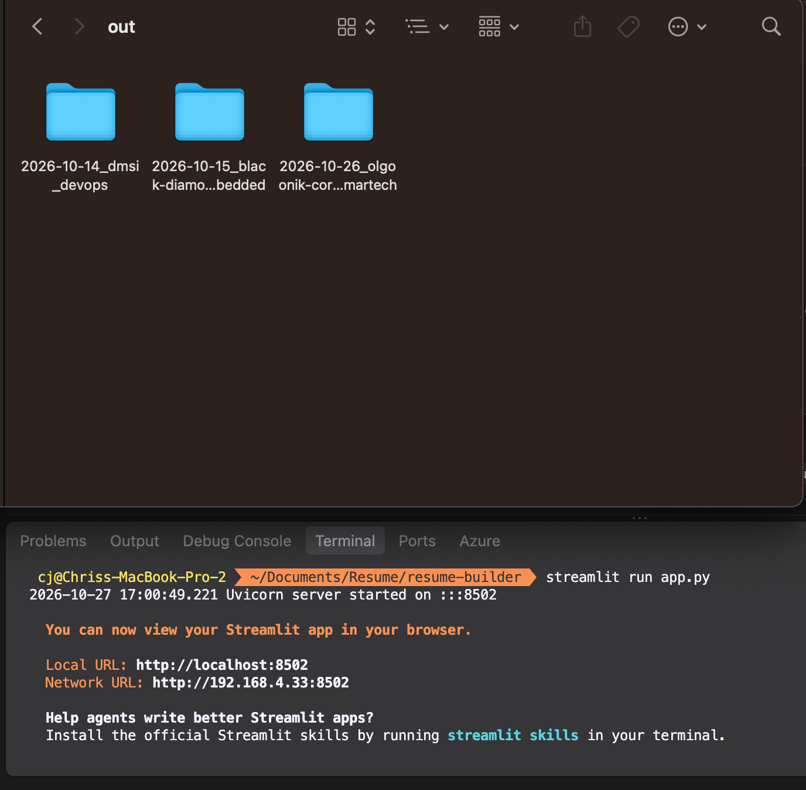
Task: Open the ellipsis More actions icon
Action: (678, 26)
